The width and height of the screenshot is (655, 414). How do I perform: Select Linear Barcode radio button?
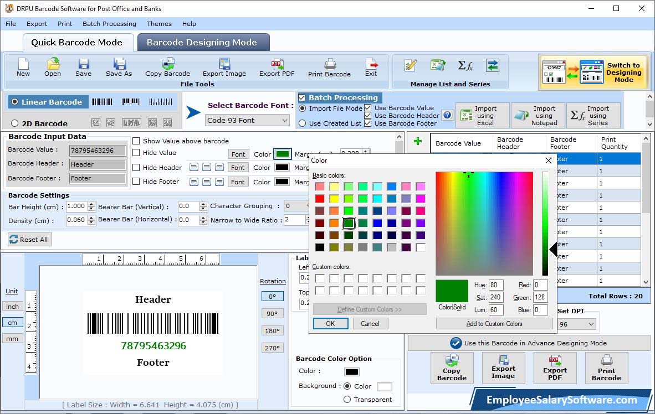(15, 102)
